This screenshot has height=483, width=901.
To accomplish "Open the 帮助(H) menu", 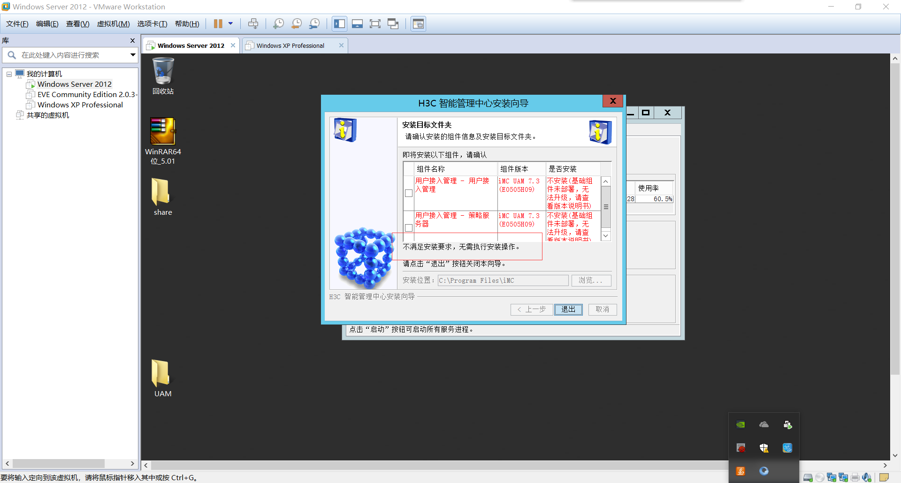I will (187, 24).
